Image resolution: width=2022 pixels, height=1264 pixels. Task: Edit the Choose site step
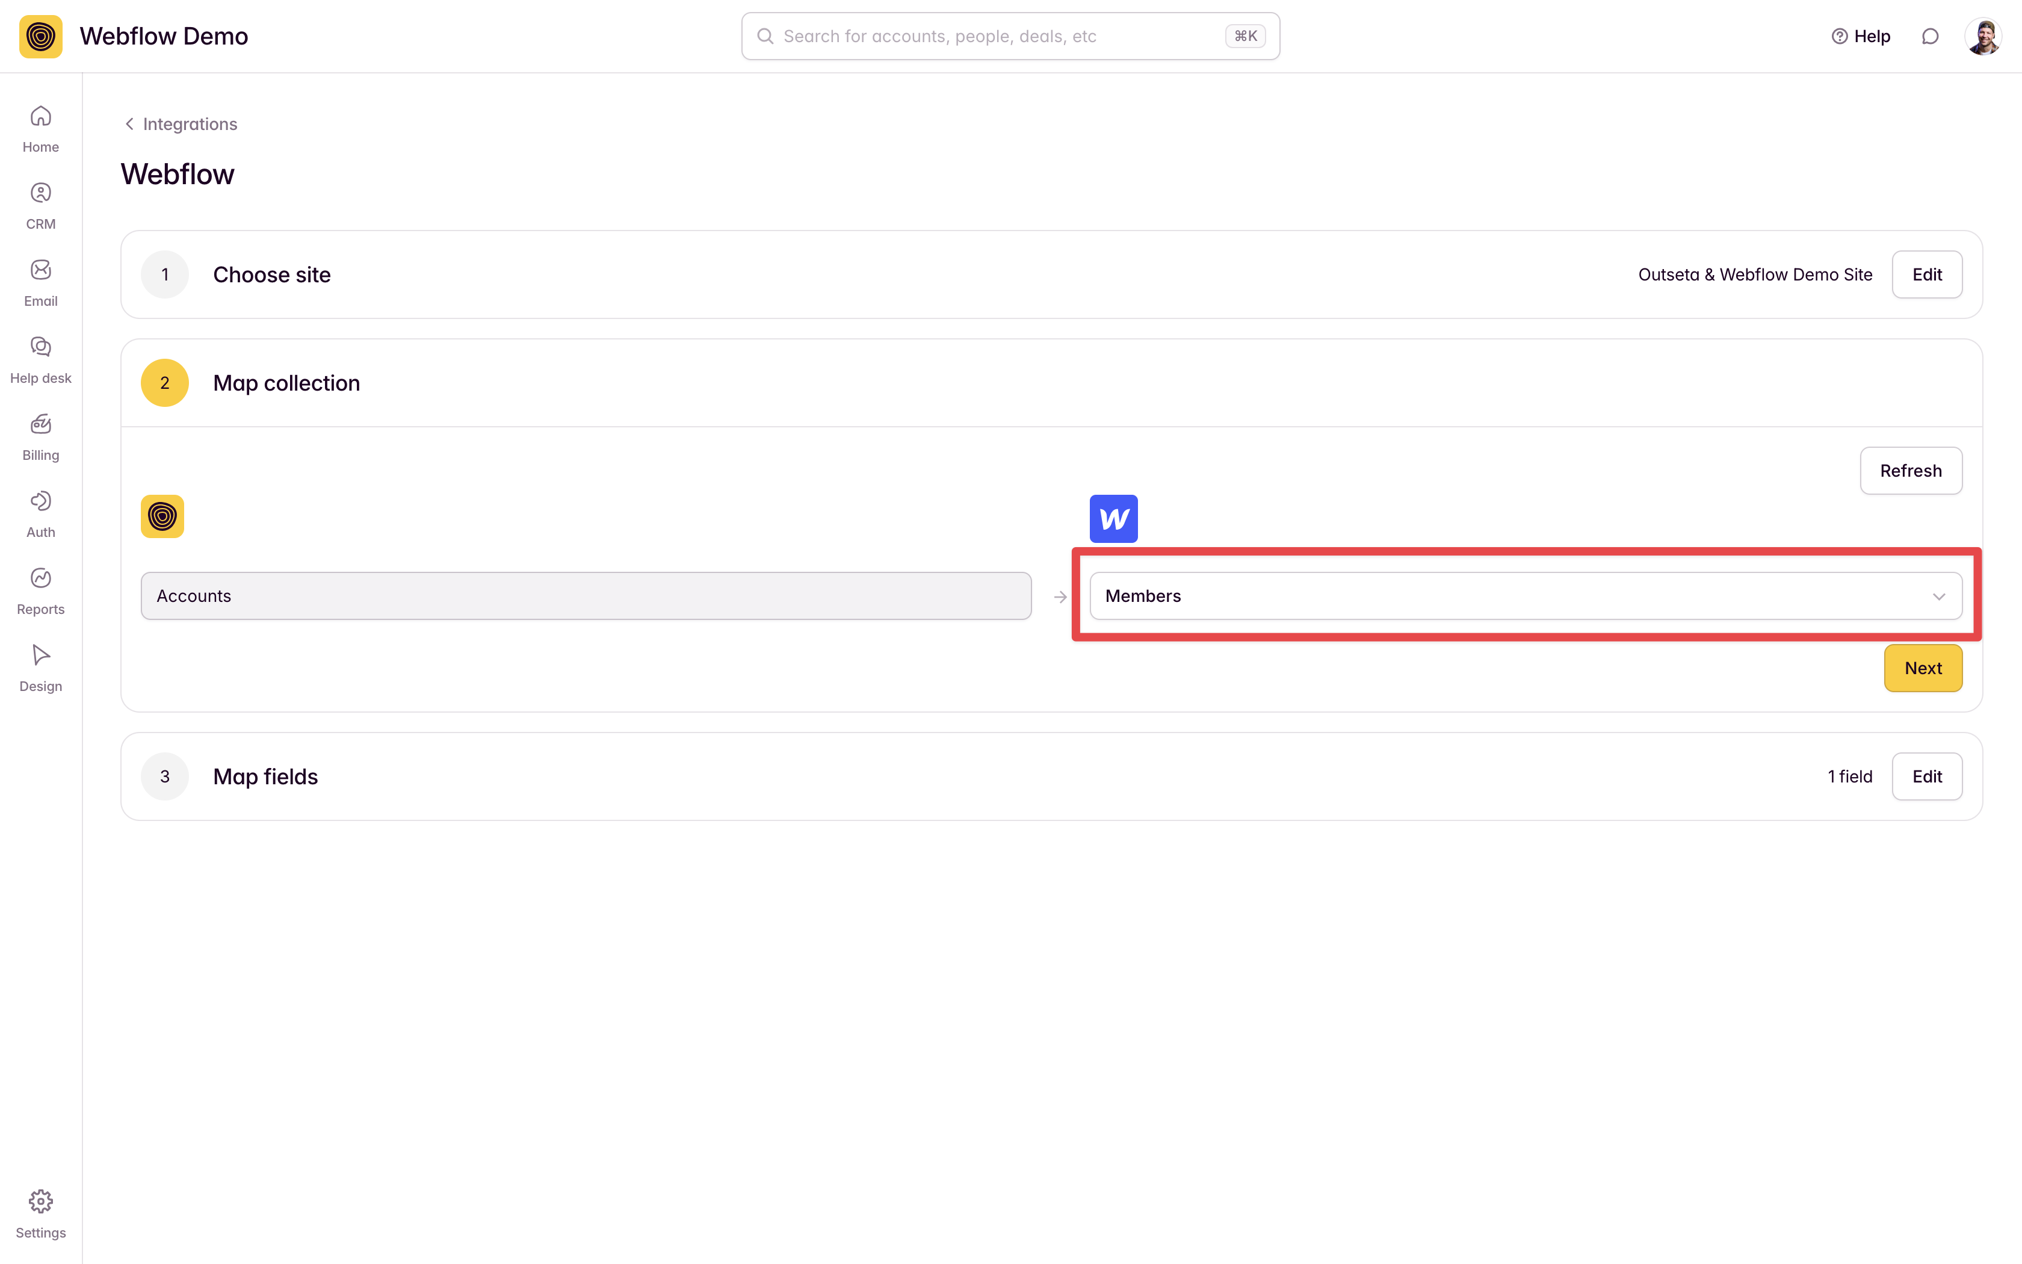[x=1926, y=274]
